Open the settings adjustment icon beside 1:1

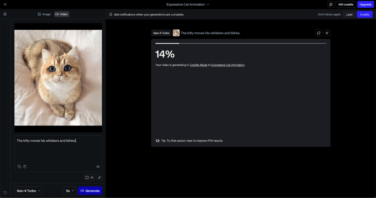coord(99,177)
